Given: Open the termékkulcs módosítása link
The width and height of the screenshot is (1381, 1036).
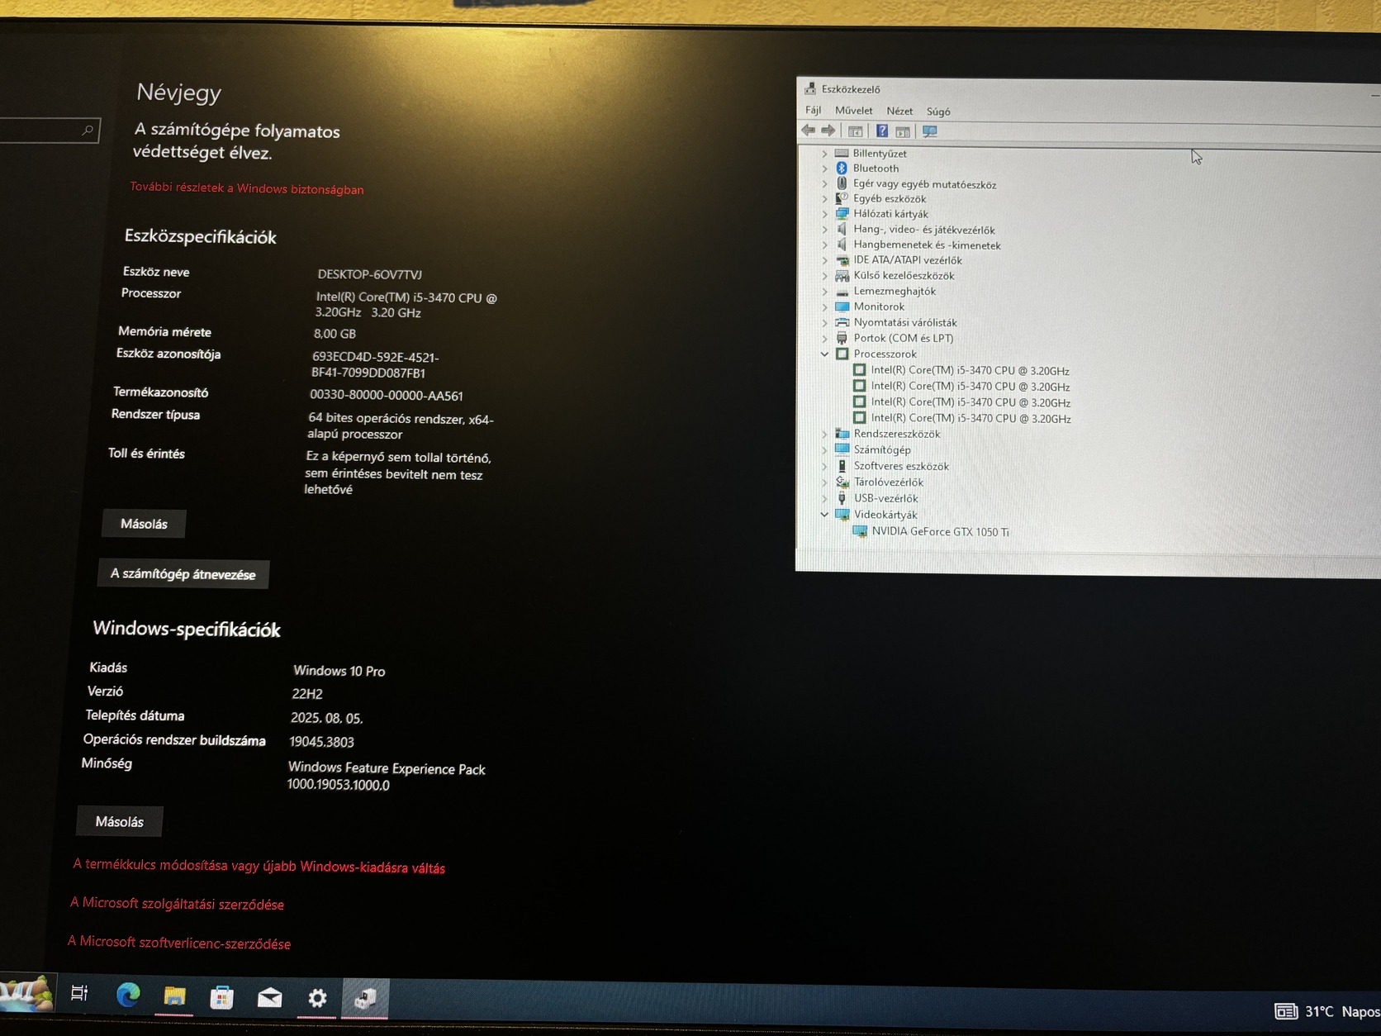Looking at the screenshot, I should point(259,866).
